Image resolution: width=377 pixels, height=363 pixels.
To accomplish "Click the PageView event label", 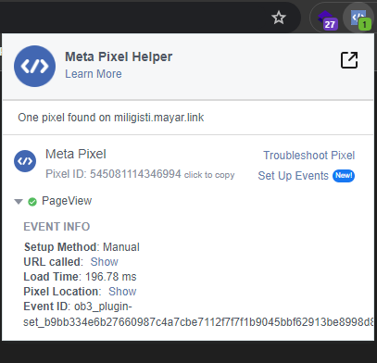I will tap(67, 201).
